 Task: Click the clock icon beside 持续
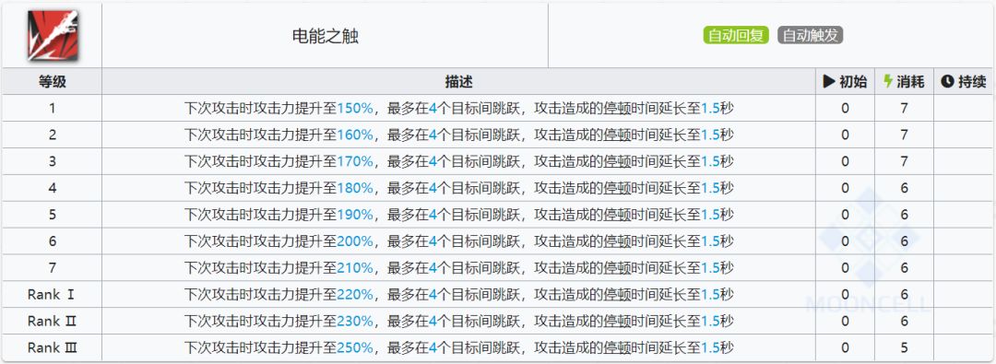point(947,81)
